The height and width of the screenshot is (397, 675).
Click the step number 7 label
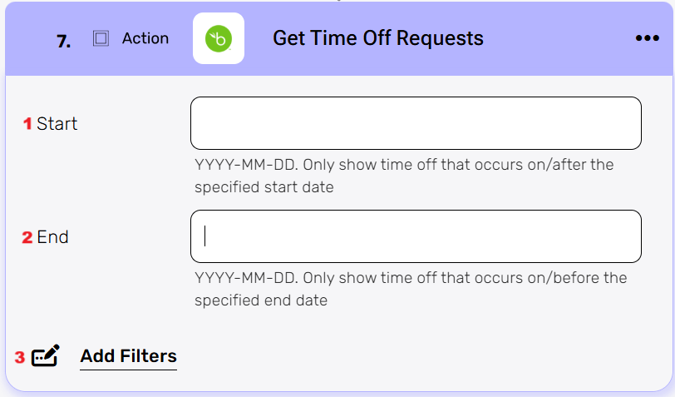click(x=64, y=42)
